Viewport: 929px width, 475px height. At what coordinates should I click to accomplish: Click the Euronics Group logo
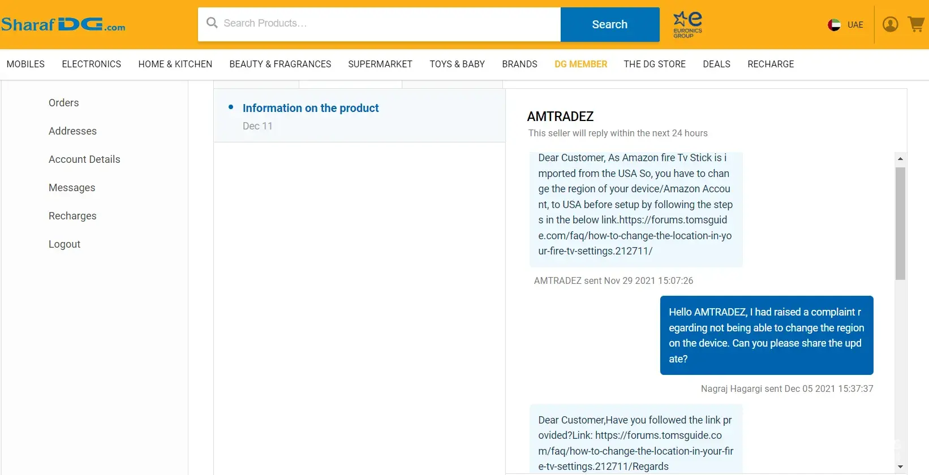click(x=687, y=25)
